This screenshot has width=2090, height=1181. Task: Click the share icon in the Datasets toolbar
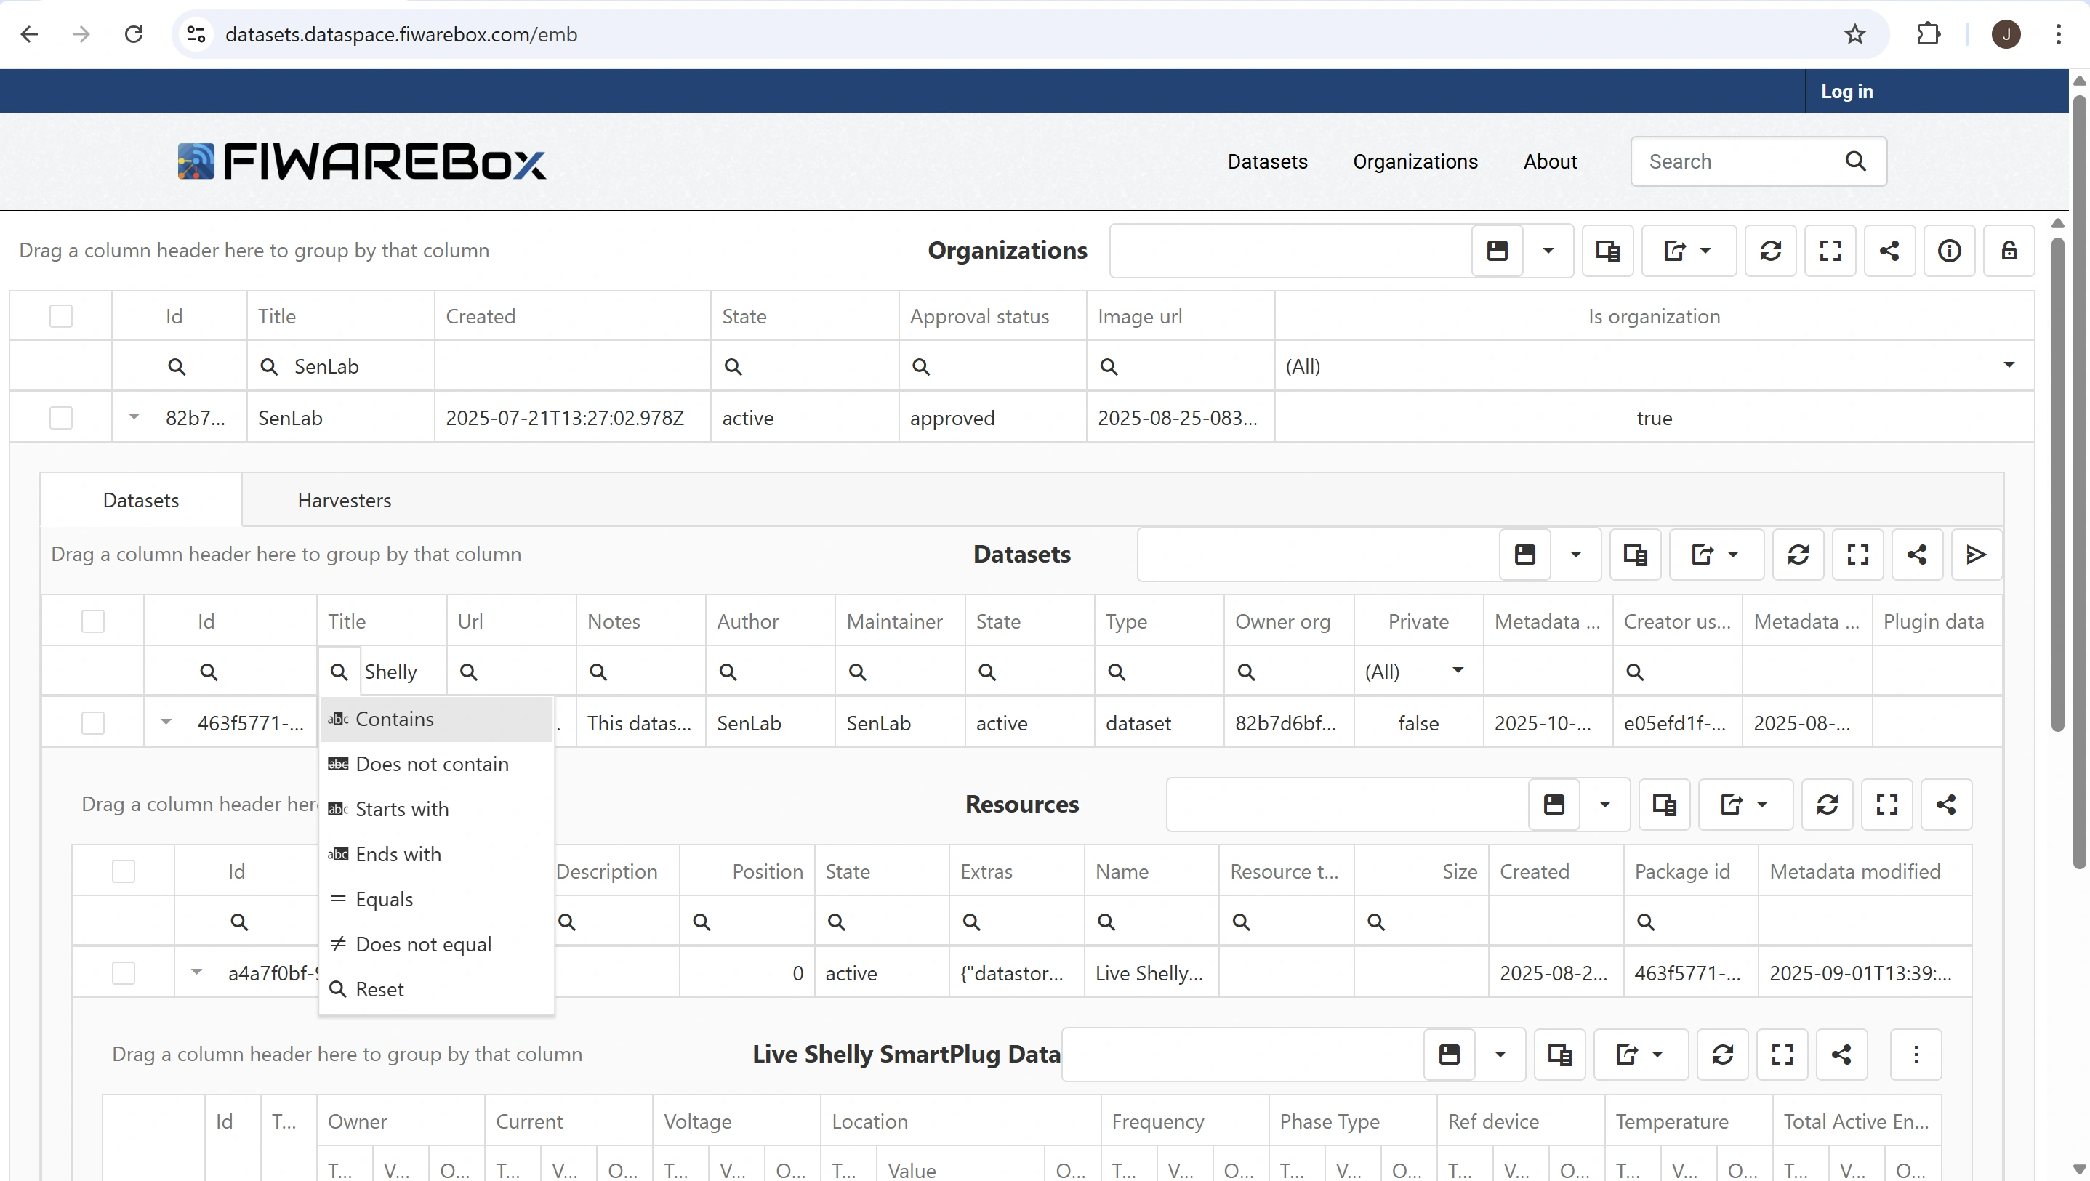[x=1916, y=555]
